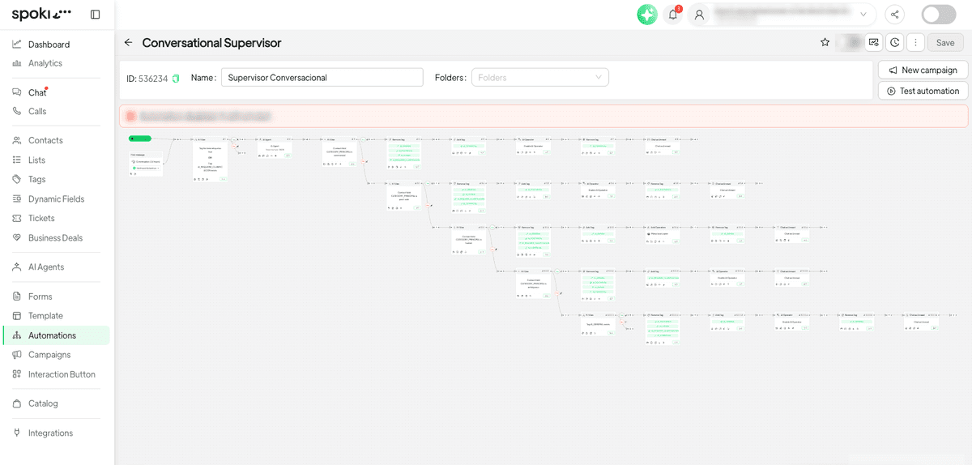Collapse the sidebar using the panel icon
972x465 pixels.
pos(96,15)
